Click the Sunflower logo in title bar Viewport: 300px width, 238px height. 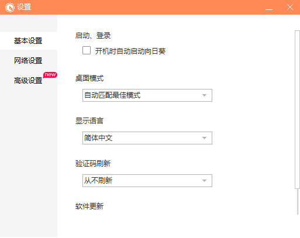[10, 8]
